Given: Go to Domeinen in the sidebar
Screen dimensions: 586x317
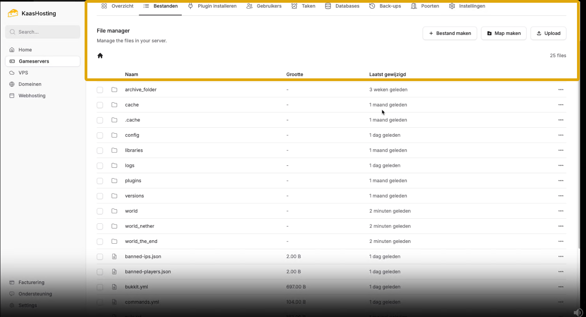Looking at the screenshot, I should point(30,84).
